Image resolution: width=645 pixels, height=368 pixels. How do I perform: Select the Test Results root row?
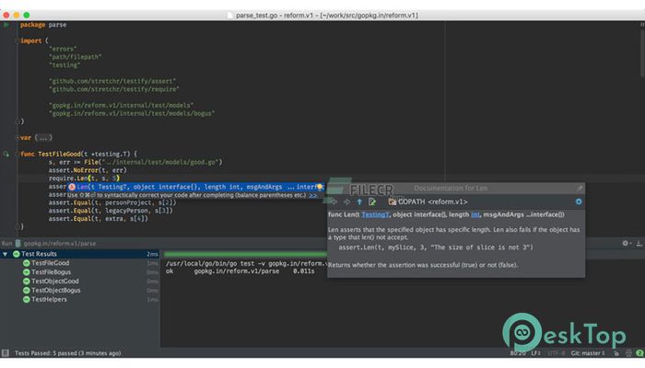point(80,254)
